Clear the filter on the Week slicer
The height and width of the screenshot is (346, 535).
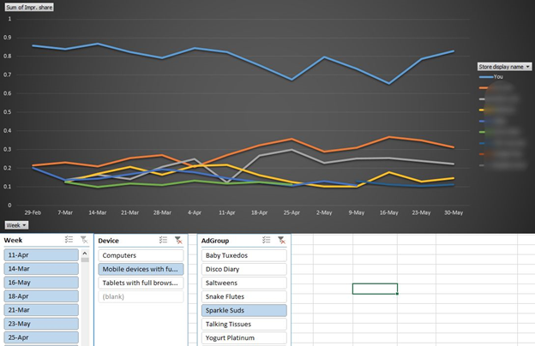tap(81, 242)
